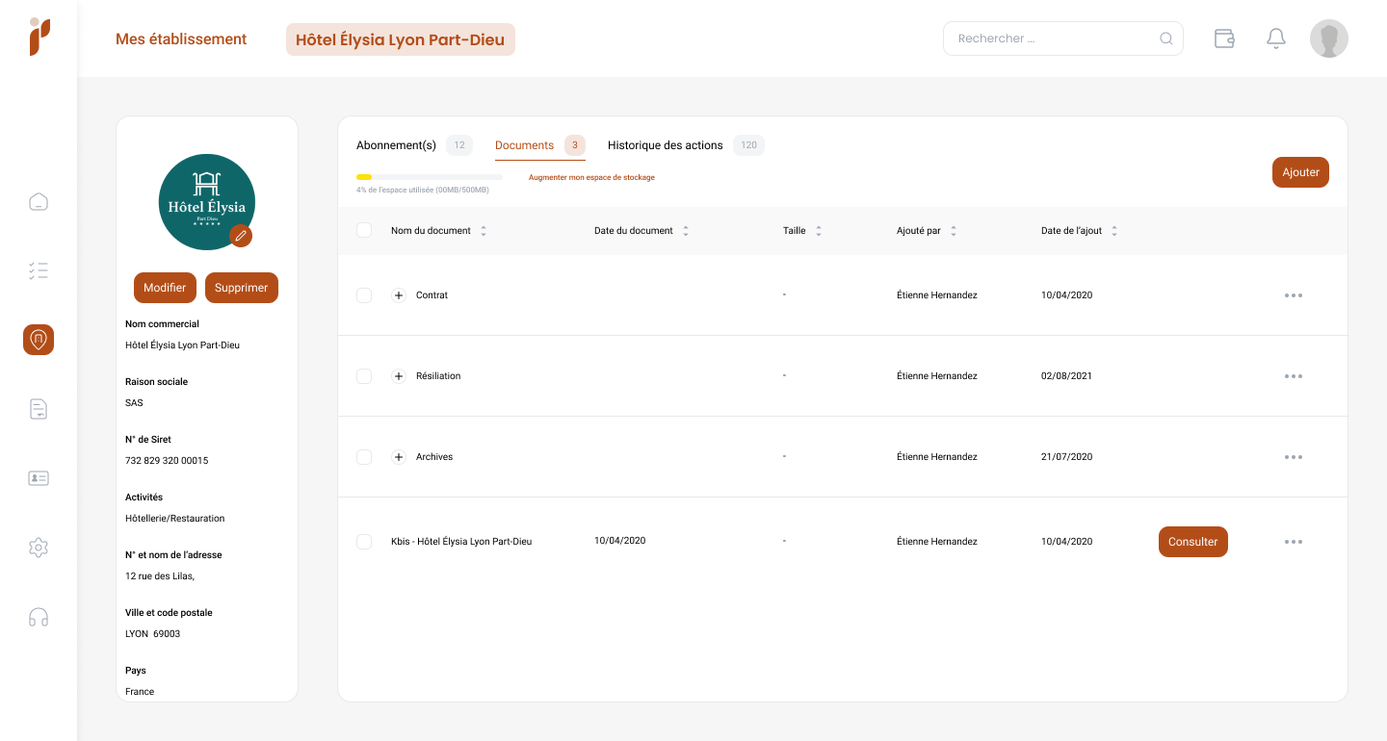Click Consulter for the Kbis document
This screenshot has height=741, width=1387.
1192,542
